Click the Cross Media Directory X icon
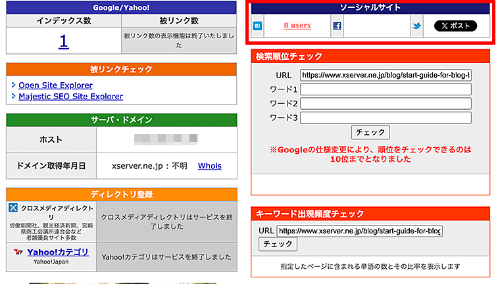This screenshot has height=284, width=500. point(13,208)
